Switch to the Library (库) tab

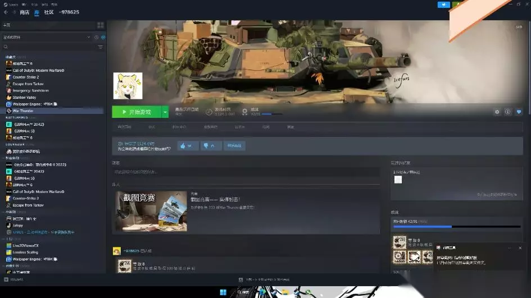coord(37,12)
